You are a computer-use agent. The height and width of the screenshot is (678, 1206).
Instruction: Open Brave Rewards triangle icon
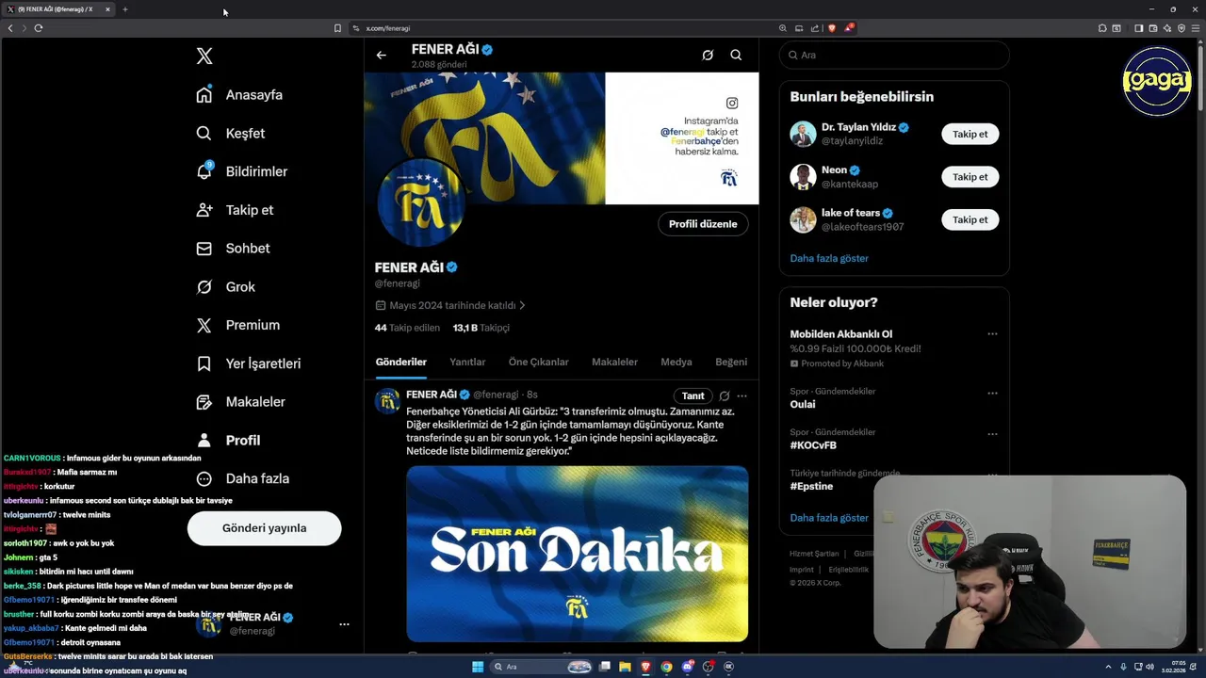pos(849,28)
